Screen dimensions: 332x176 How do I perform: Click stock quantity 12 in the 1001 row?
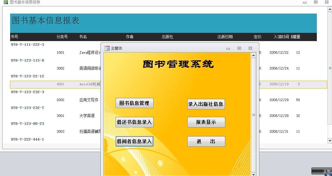(298, 52)
